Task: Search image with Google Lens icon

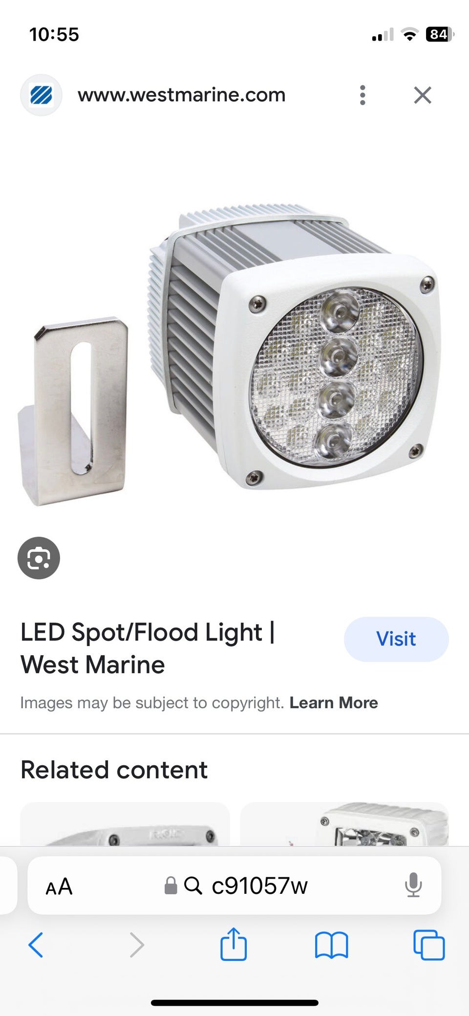Action: (39, 558)
